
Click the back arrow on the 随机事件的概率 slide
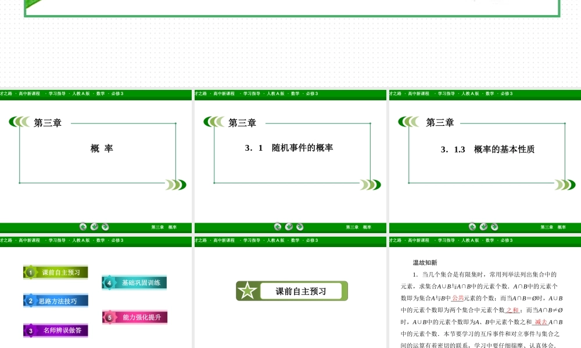(x=278, y=227)
